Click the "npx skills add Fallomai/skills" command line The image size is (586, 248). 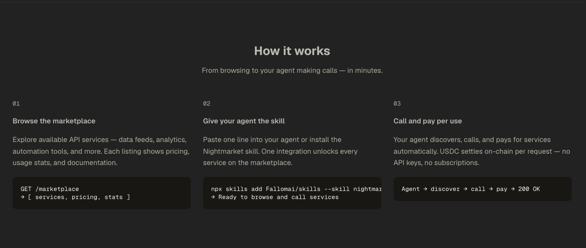click(x=296, y=189)
